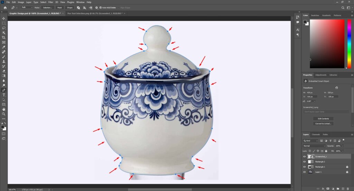Image resolution: width=354 pixels, height=191 pixels.
Task: Hide the Rectangle 1 layer
Action: (x=304, y=167)
